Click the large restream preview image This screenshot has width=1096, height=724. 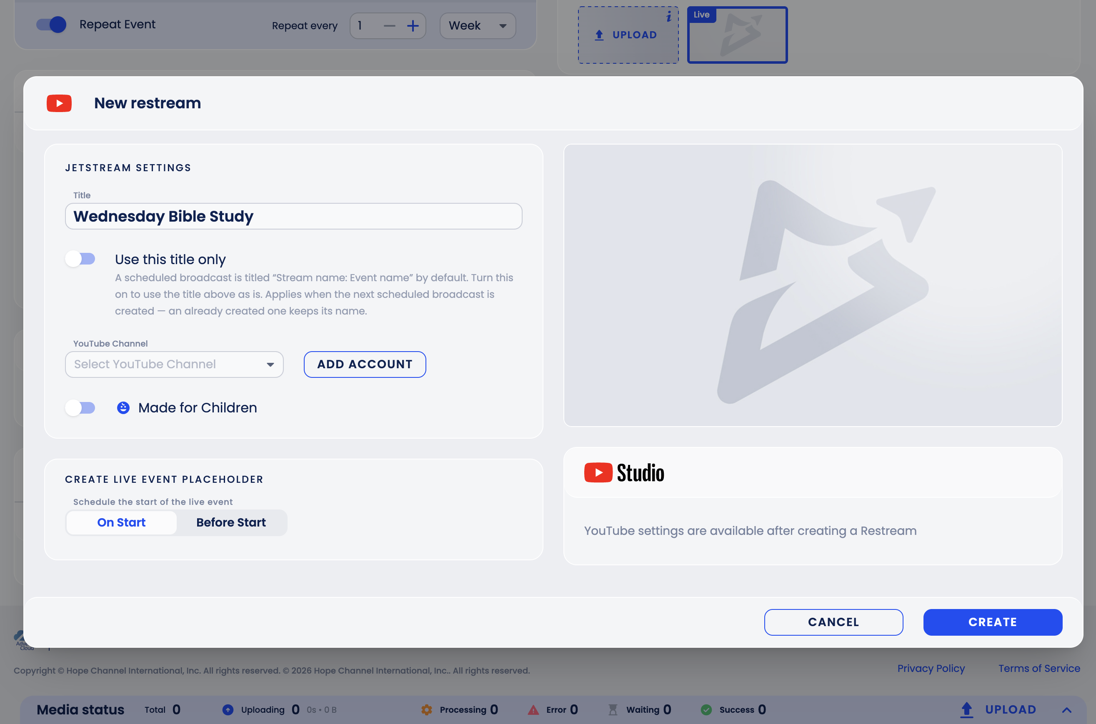click(813, 285)
